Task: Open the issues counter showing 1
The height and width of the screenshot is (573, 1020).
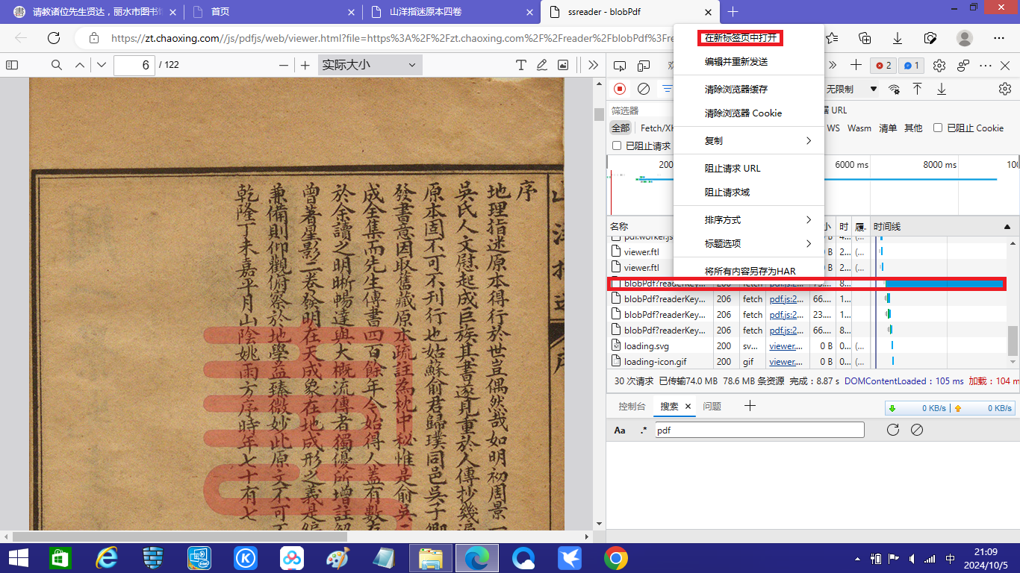Action: [x=911, y=66]
